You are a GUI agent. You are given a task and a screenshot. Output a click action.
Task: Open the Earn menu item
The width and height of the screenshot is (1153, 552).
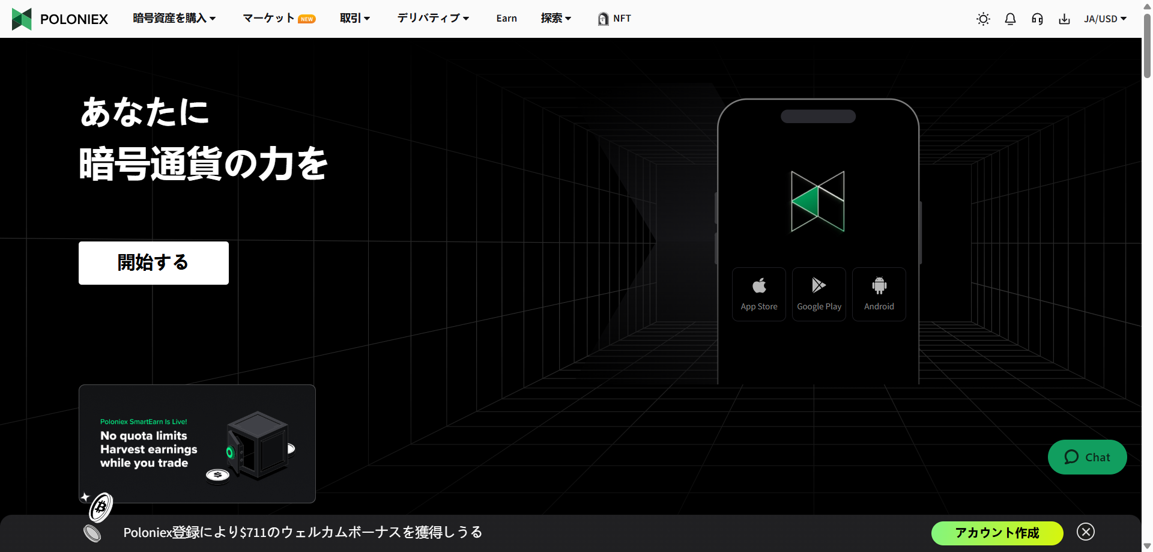tap(506, 19)
